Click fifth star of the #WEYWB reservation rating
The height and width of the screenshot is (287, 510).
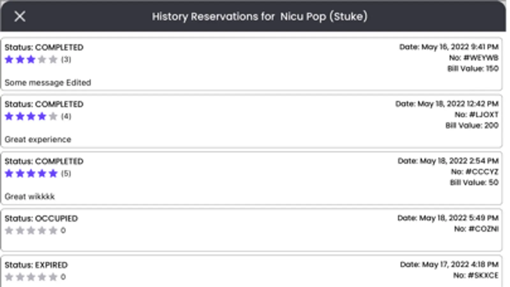click(53, 59)
